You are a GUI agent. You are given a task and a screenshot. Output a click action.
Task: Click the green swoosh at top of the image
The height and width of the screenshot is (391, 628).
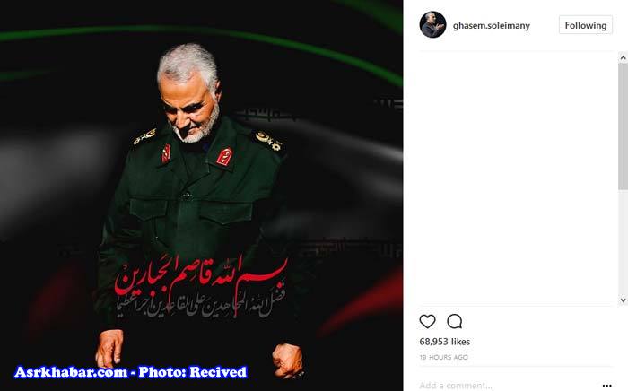[x=200, y=34]
